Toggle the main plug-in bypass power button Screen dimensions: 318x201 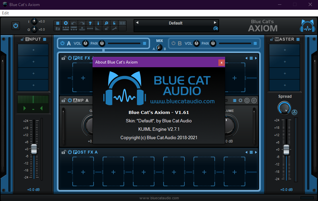coord(15,26)
